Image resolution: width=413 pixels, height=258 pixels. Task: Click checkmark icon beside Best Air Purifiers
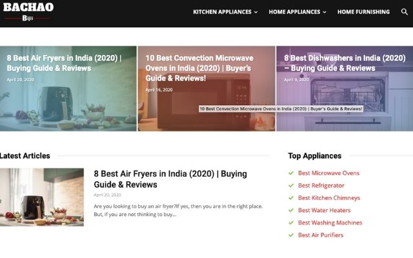[291, 235]
